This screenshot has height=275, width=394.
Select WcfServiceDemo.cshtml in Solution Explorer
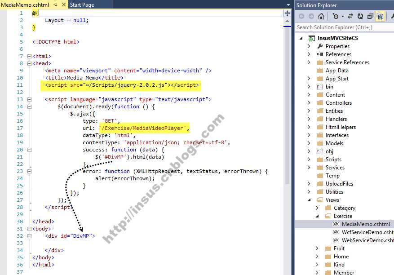tap(367, 232)
